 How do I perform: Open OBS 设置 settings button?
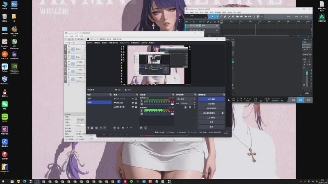211,122
